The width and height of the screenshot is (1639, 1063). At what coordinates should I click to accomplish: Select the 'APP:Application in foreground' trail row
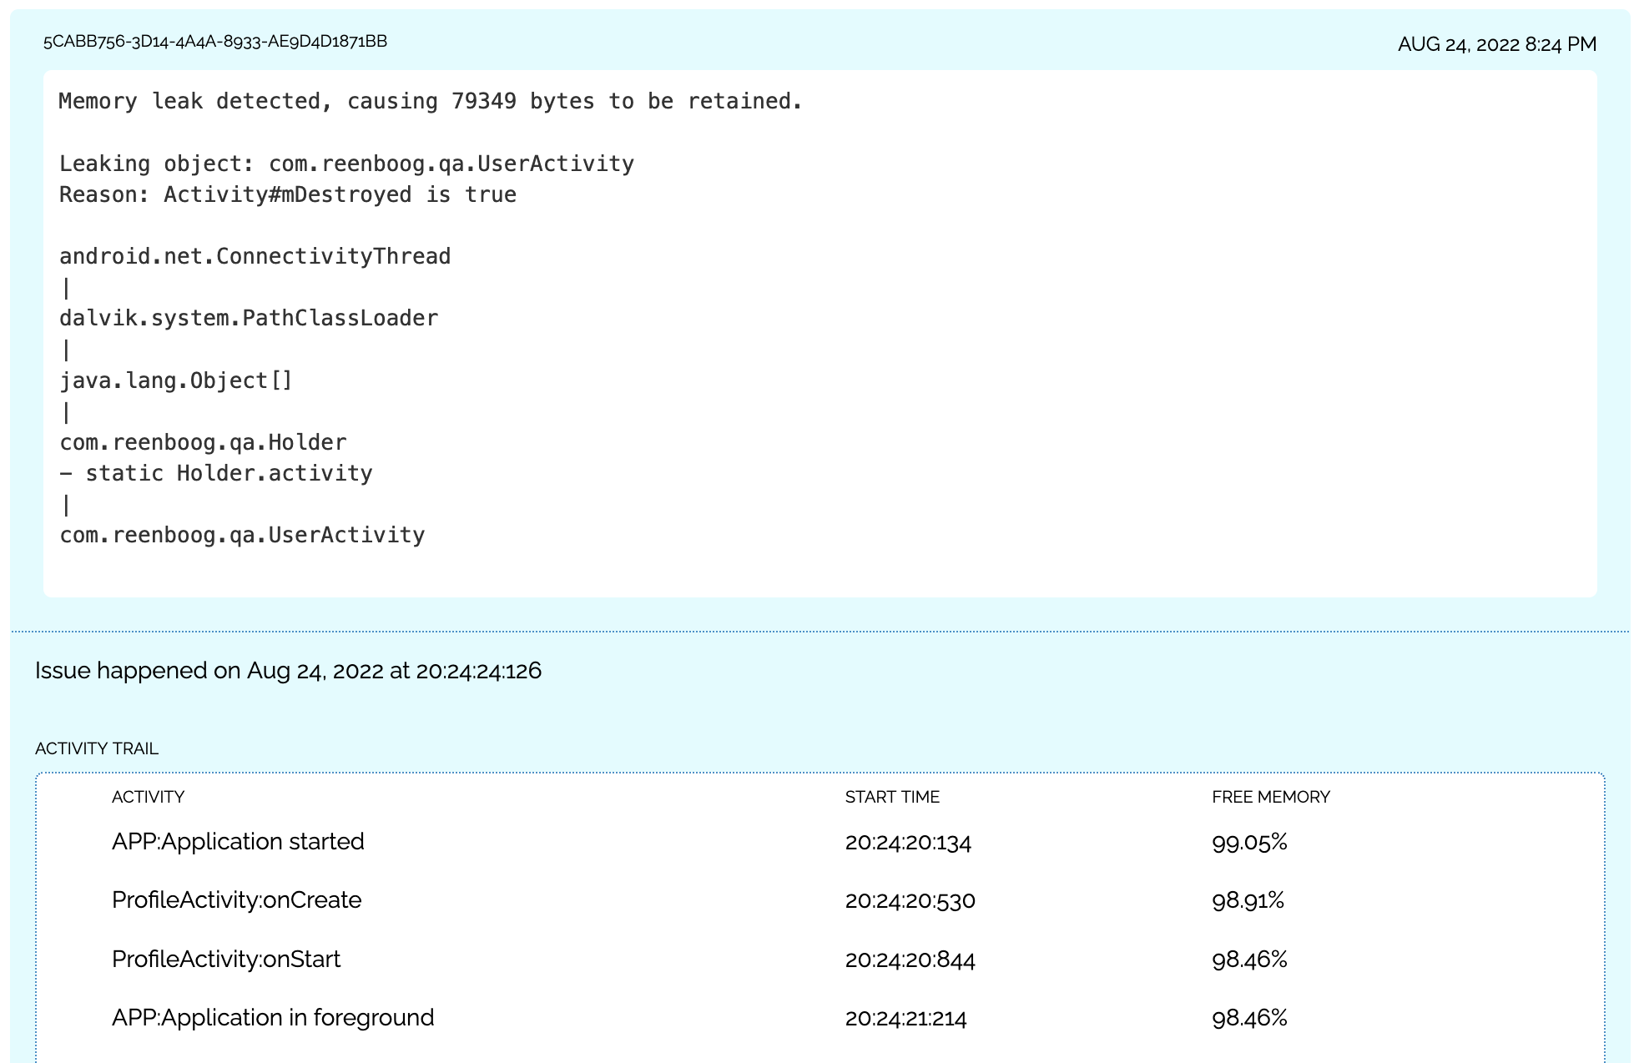(x=272, y=1018)
